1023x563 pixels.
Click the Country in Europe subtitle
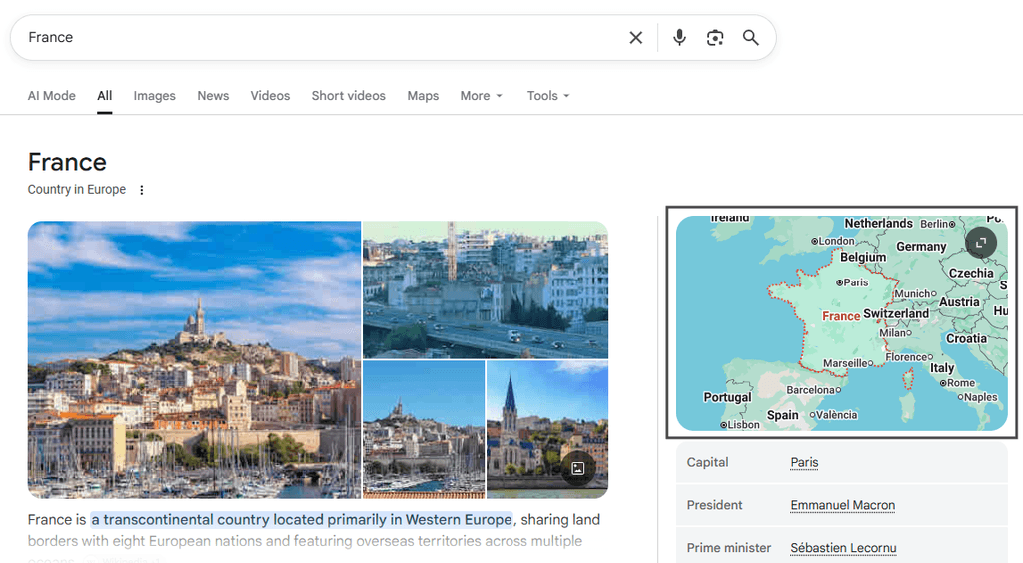[x=76, y=189]
